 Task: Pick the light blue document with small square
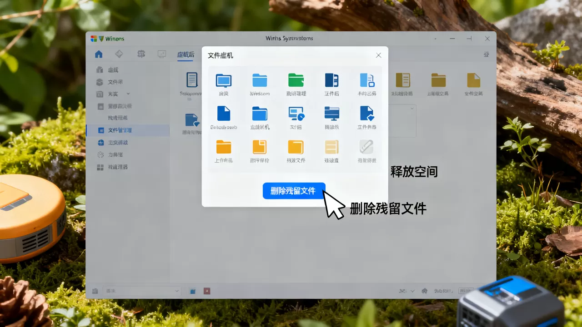(367, 80)
